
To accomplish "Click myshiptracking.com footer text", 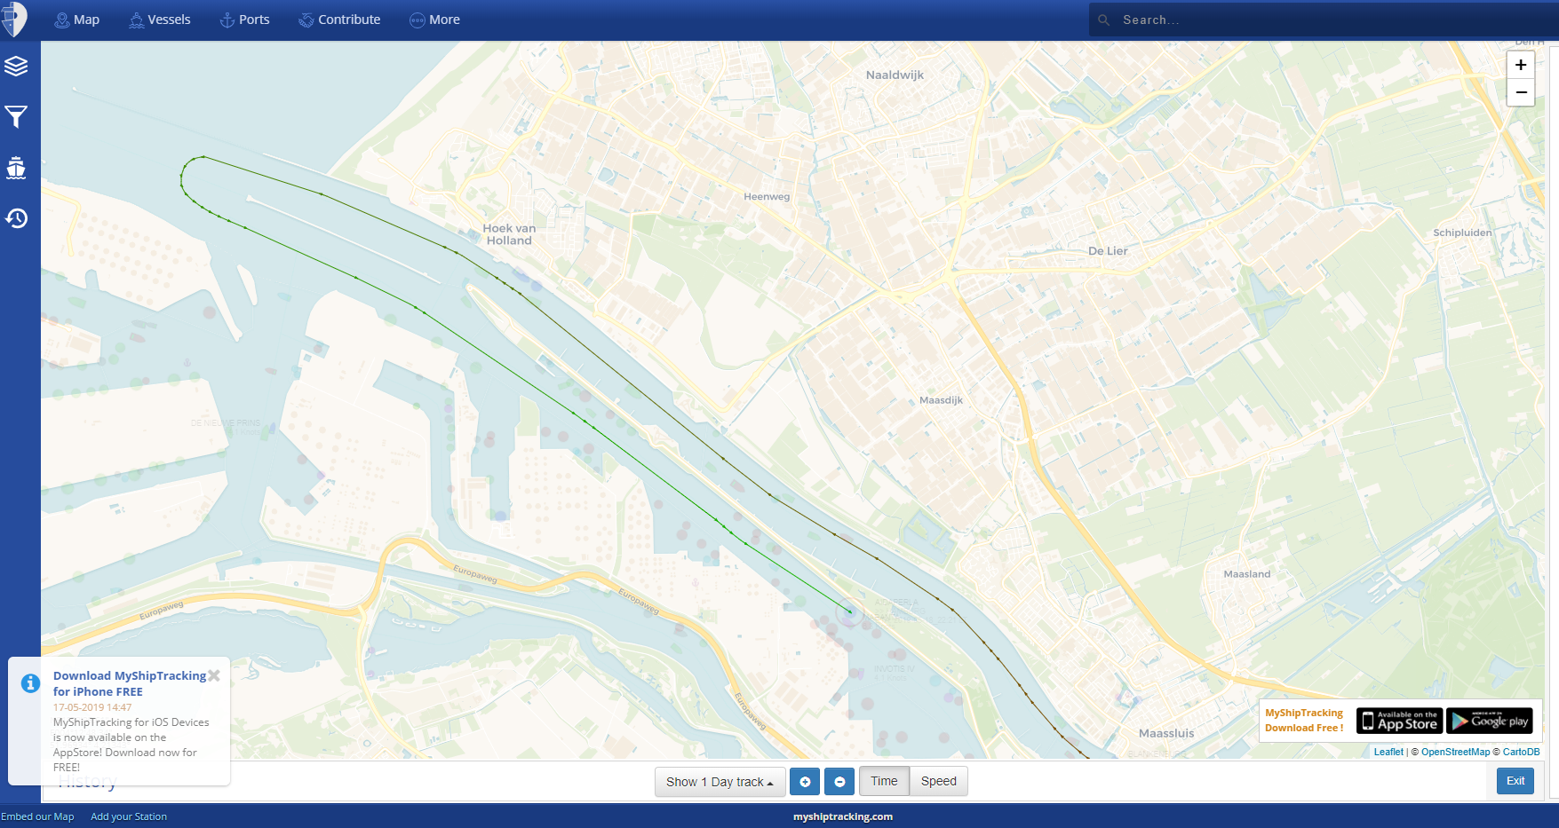I will coord(843,816).
